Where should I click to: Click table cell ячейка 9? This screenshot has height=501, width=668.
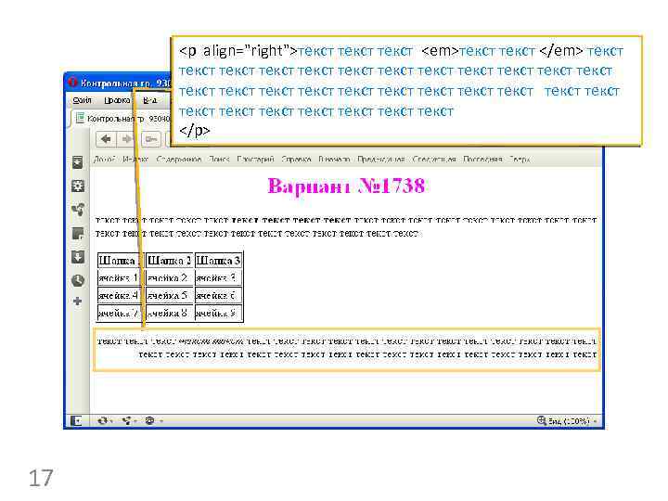(219, 314)
